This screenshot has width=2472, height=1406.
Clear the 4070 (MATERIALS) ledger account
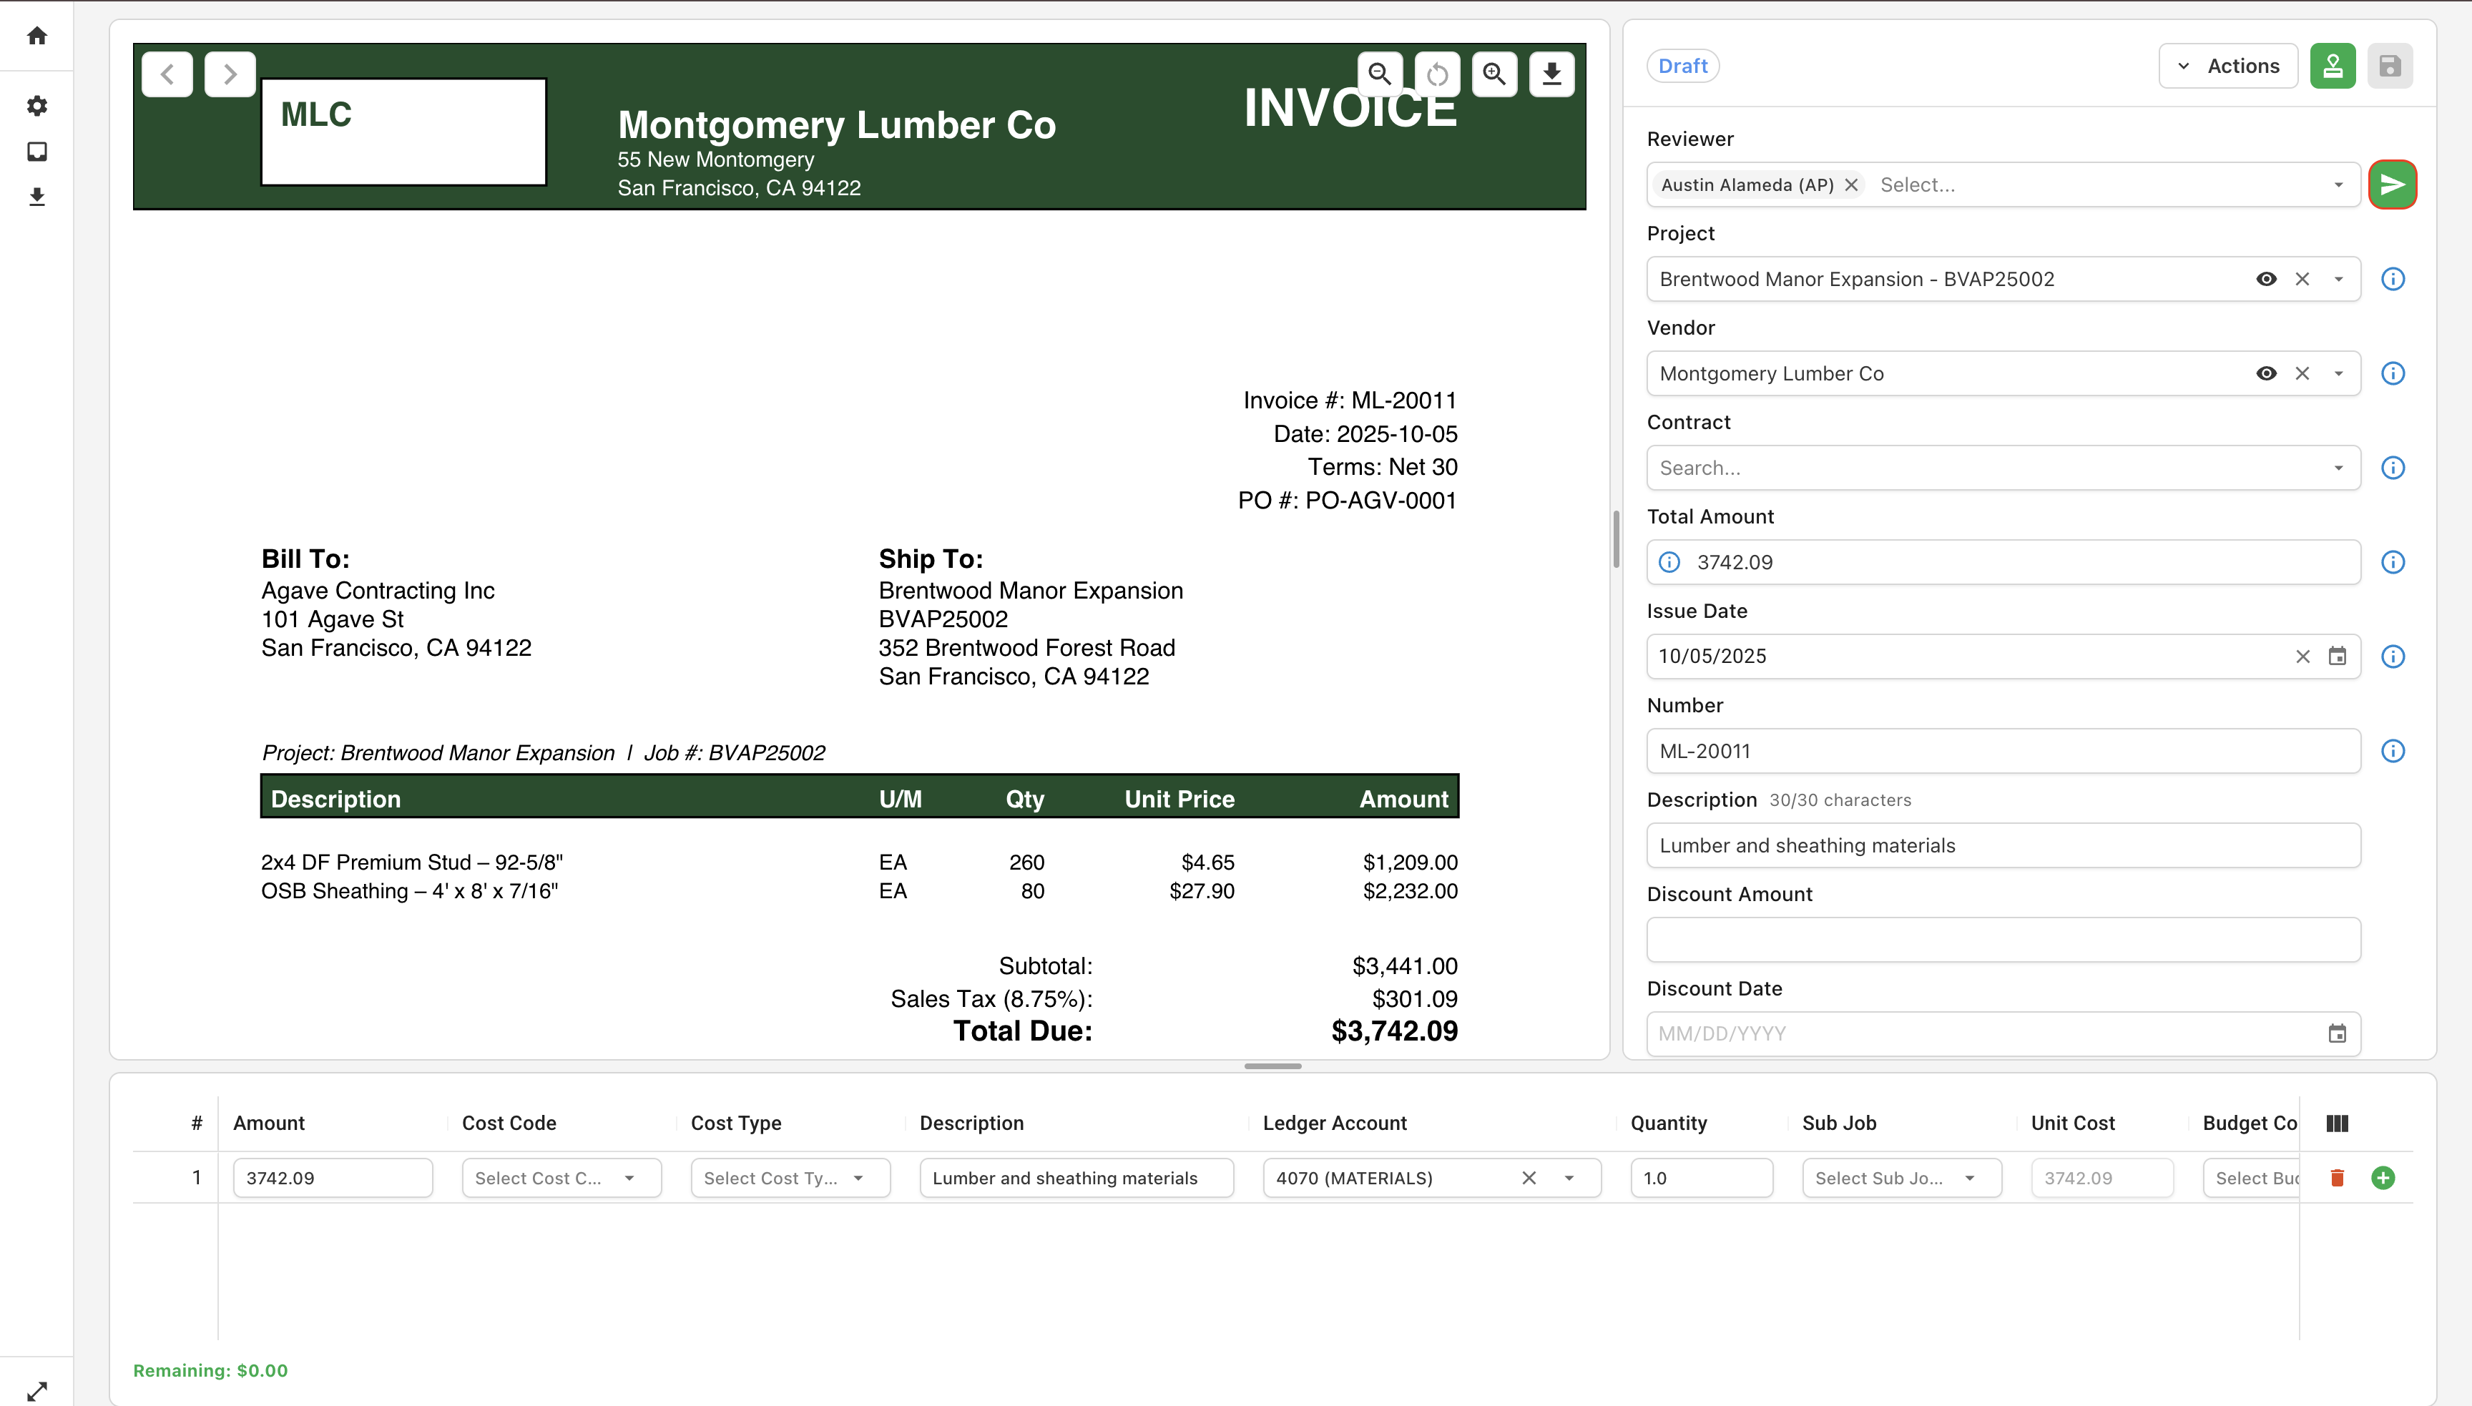click(x=1529, y=1178)
